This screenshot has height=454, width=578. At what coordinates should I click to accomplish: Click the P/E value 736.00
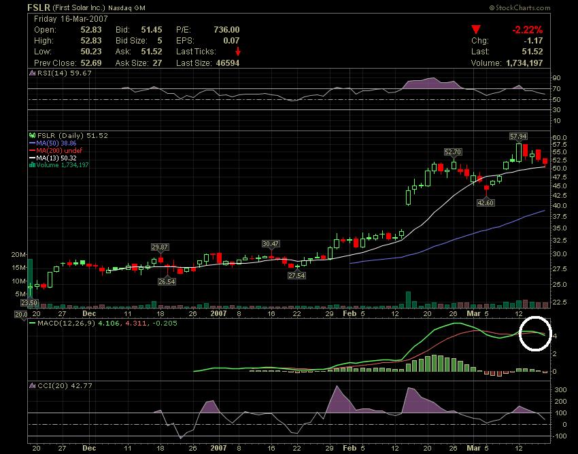[226, 30]
